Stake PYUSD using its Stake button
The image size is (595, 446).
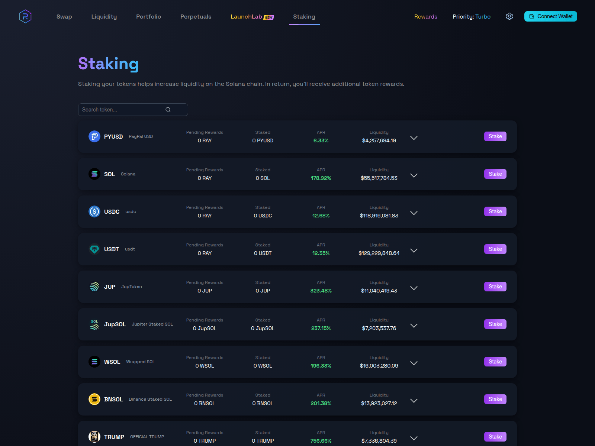(495, 136)
